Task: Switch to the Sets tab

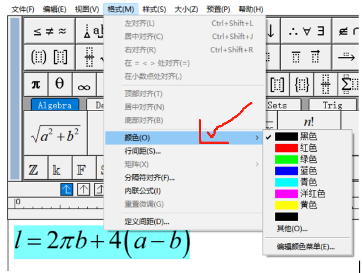Action: 284,105
